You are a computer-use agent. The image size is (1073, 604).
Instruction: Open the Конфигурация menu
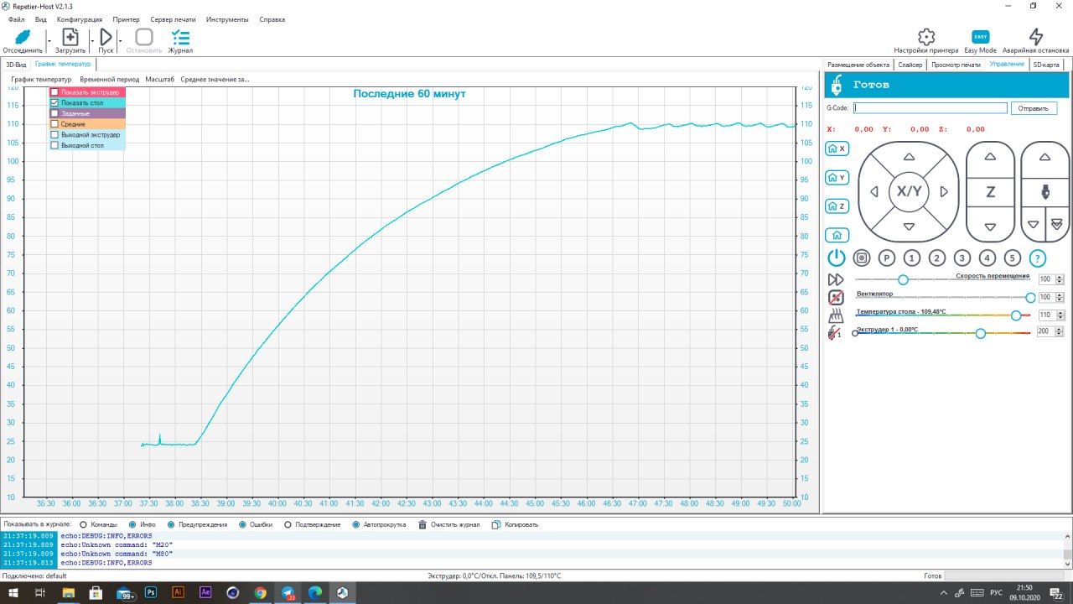(x=80, y=19)
